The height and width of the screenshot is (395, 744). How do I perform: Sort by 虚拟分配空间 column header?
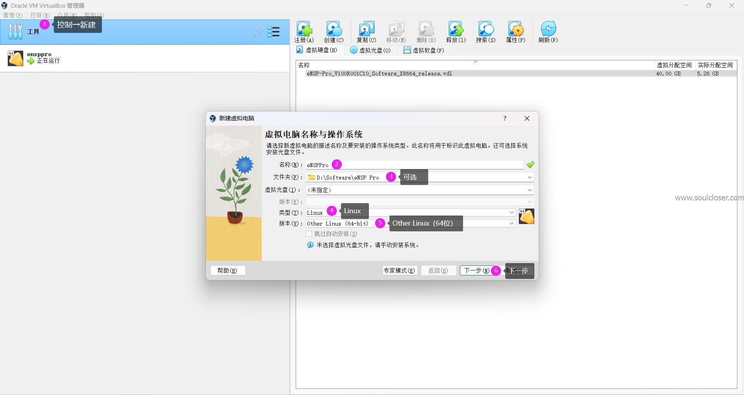tap(675, 65)
